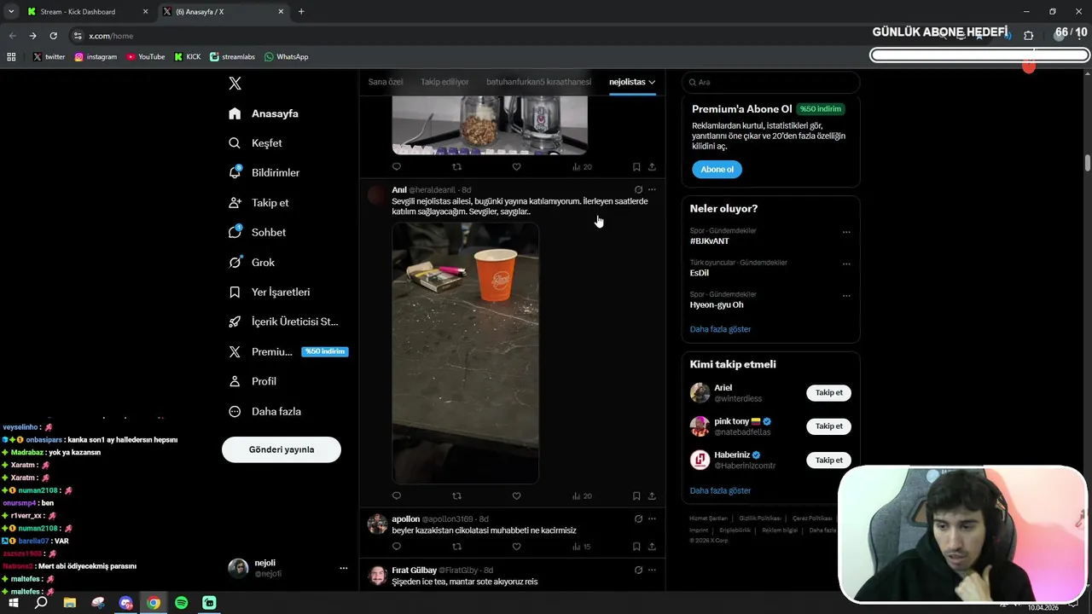Open #BJKvANT trending topic
This screenshot has height=614, width=1092.
coord(709,241)
